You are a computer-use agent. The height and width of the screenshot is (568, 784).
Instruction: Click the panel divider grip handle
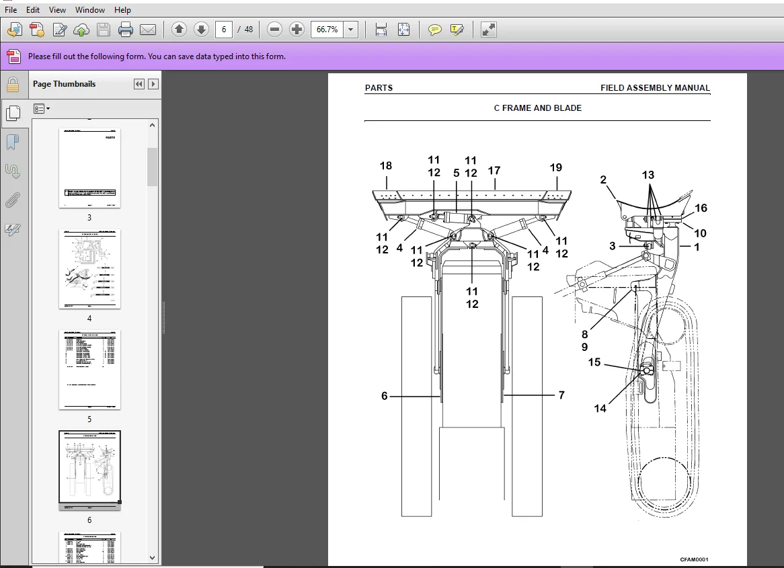[x=163, y=317]
